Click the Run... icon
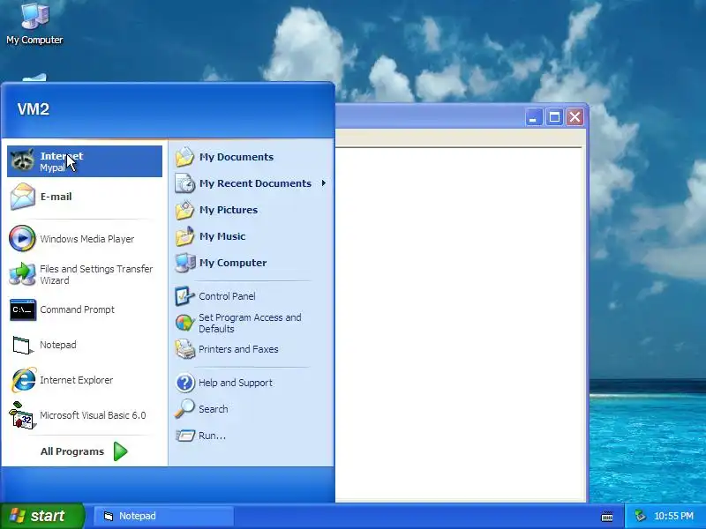Image resolution: width=706 pixels, height=529 pixels. click(x=184, y=436)
